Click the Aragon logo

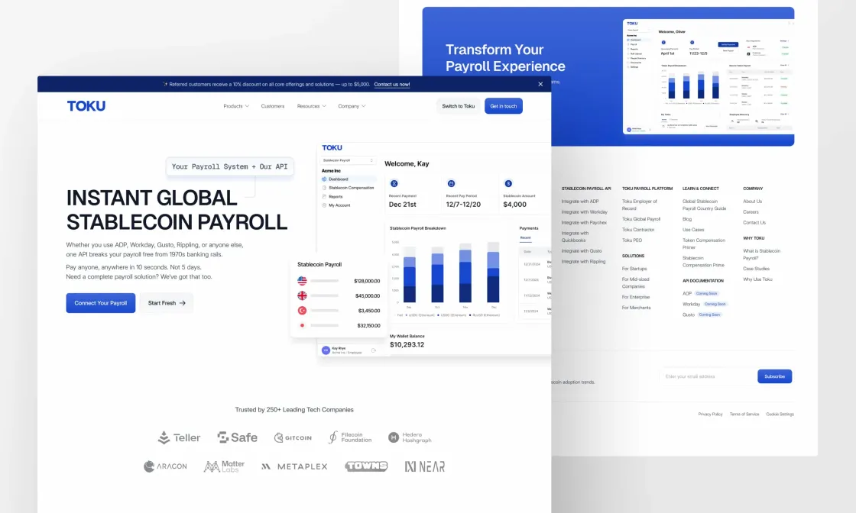click(165, 466)
